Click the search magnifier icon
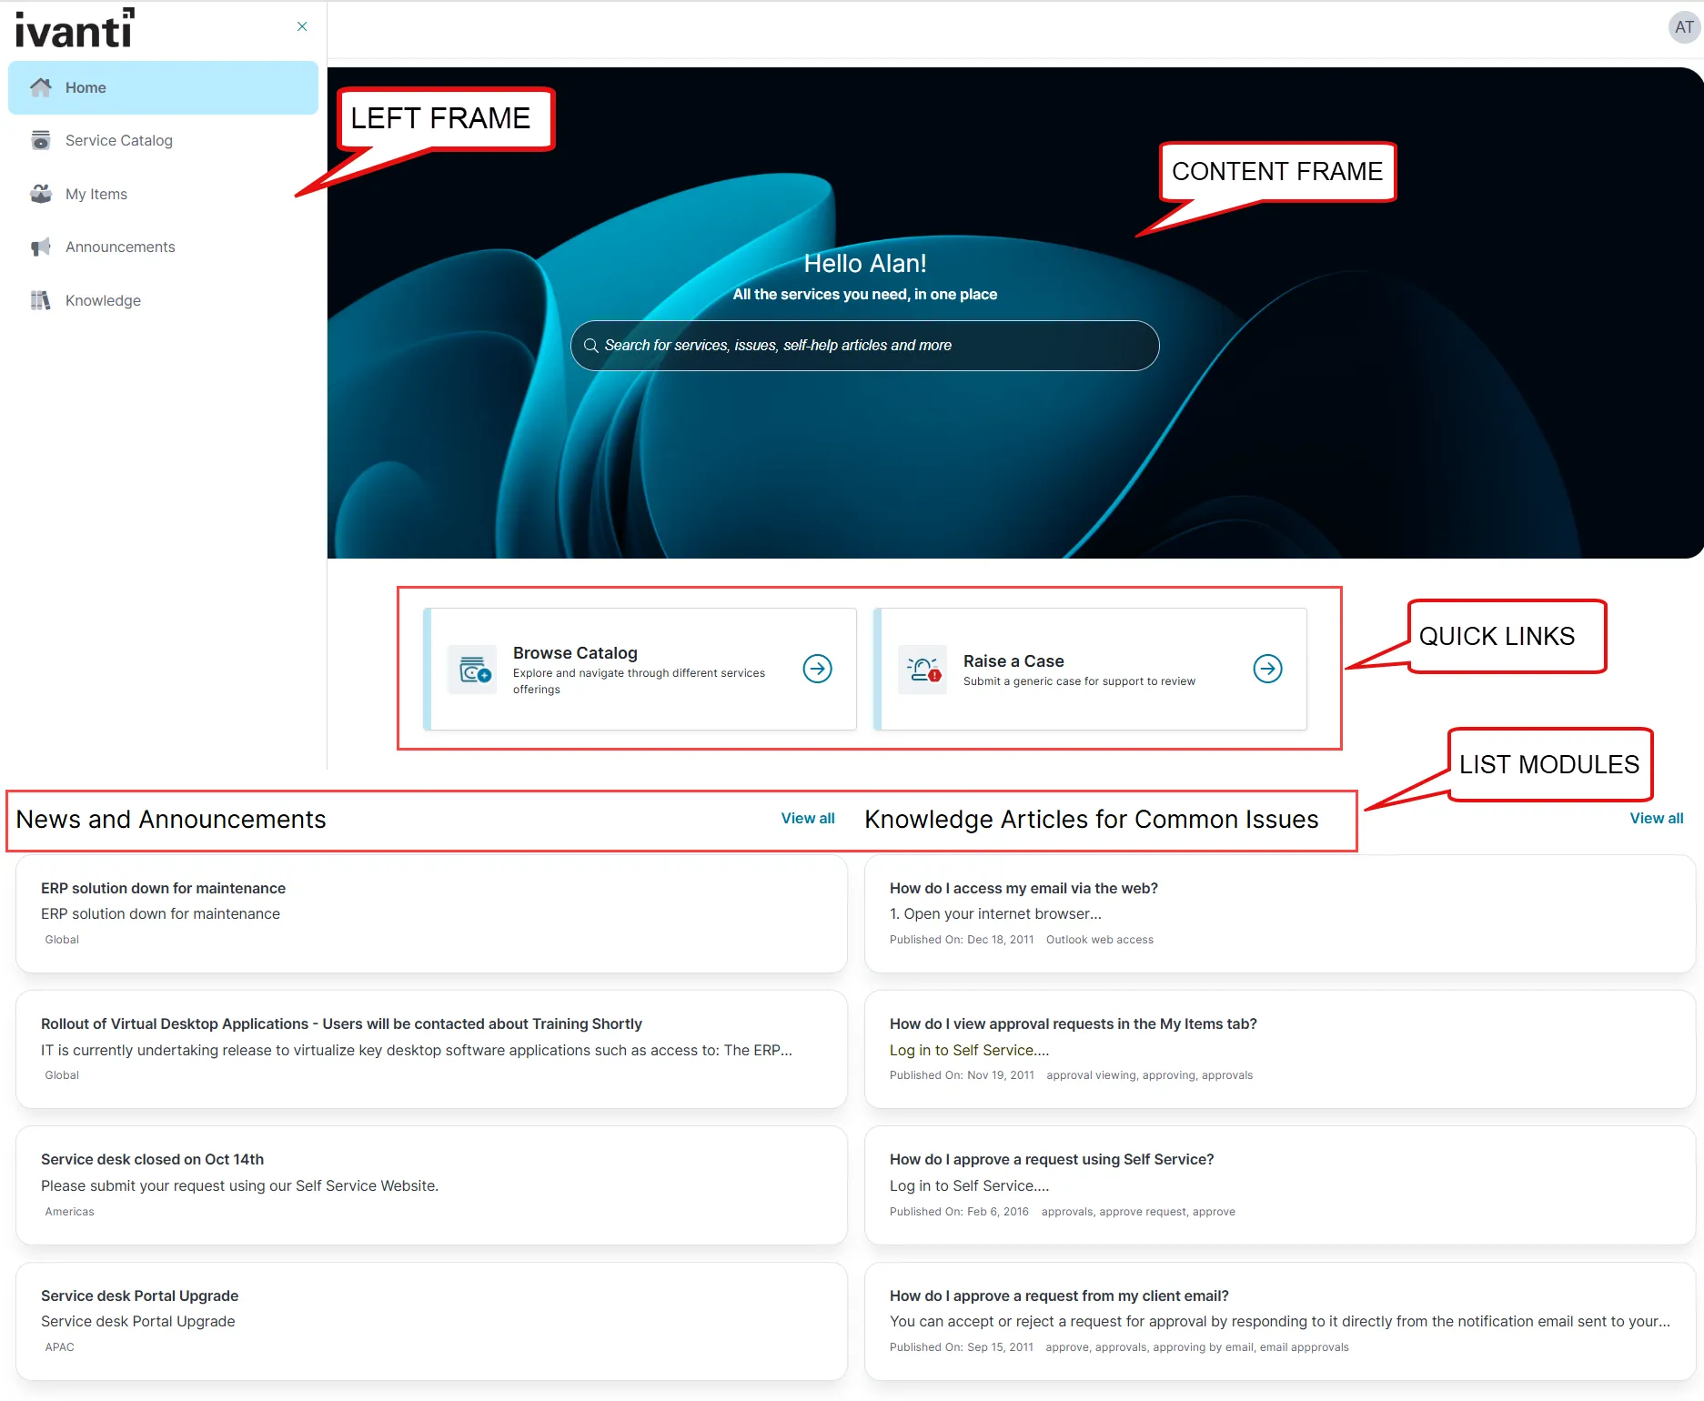The image size is (1704, 1401). pos(591,346)
